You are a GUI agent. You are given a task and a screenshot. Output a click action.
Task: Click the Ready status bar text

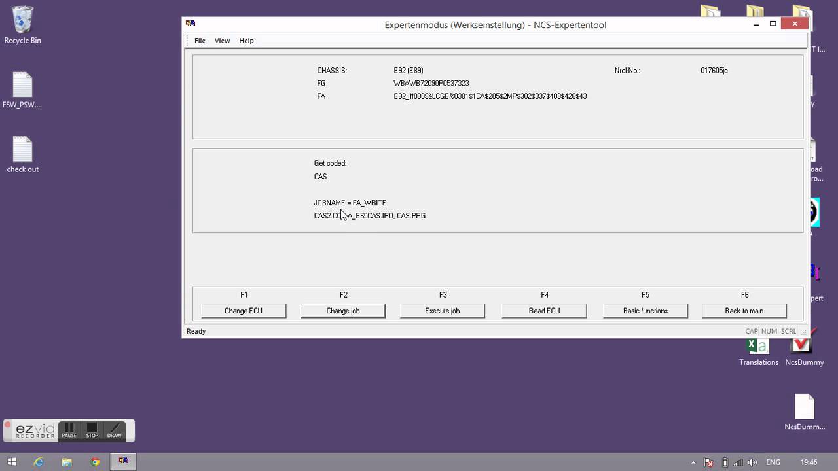pyautogui.click(x=196, y=331)
